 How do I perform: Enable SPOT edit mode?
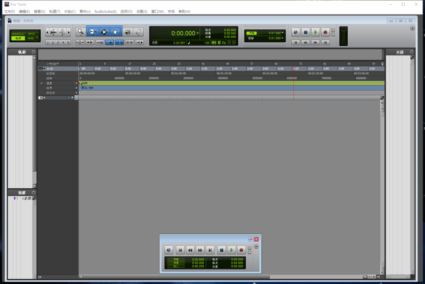[32, 34]
